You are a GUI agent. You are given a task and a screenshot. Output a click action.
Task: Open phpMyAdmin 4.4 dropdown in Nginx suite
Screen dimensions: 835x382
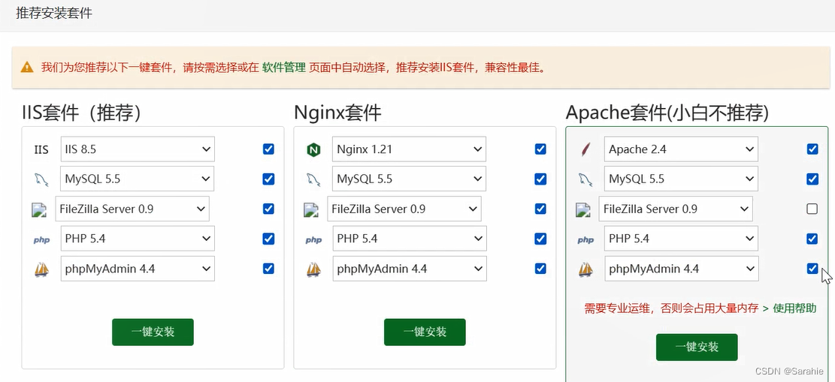click(410, 269)
